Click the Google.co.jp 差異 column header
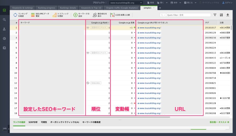The height and width of the screenshot is (136, 236). coord(124,23)
